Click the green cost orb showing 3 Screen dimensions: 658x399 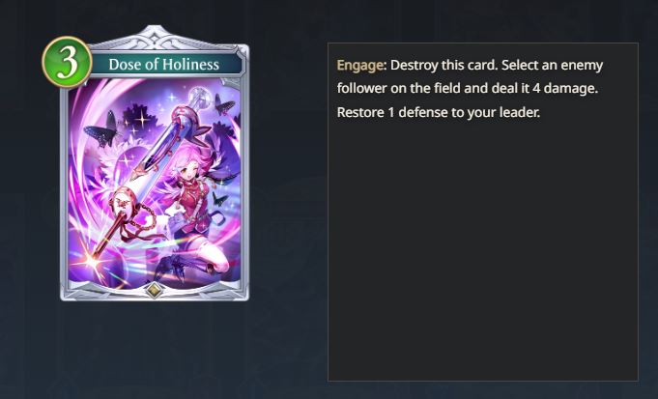click(67, 62)
